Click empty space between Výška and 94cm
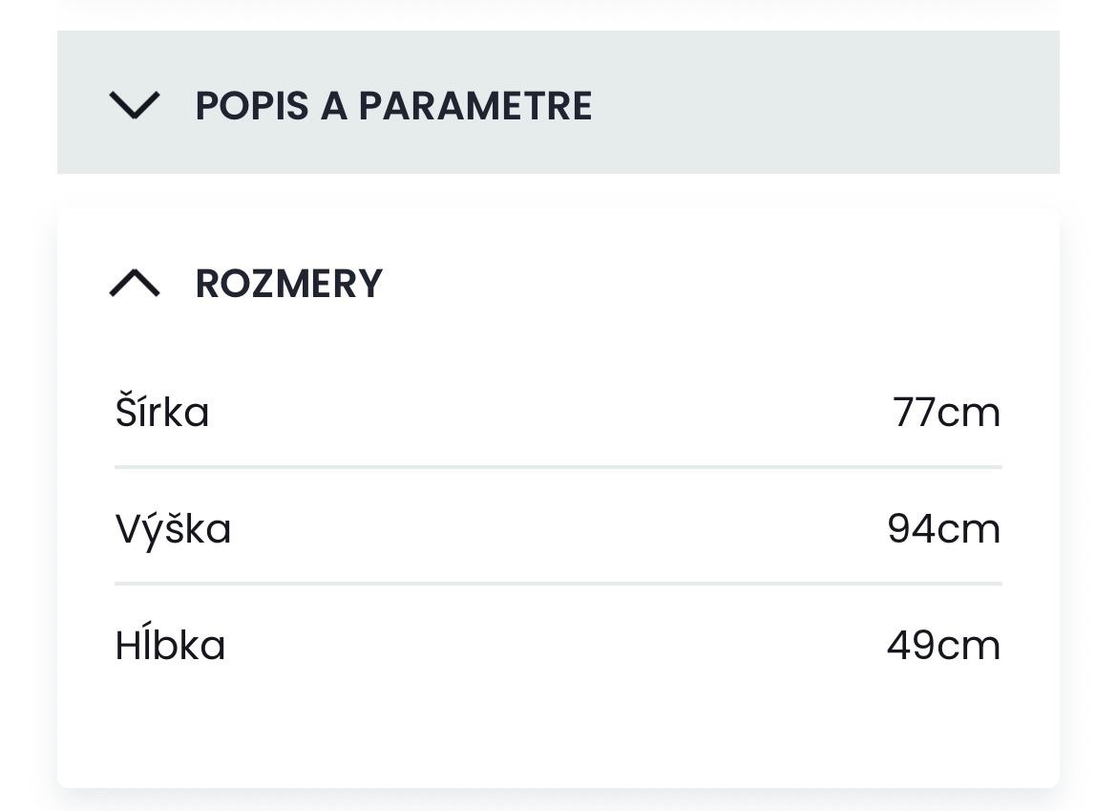Image resolution: width=1117 pixels, height=811 pixels. pyautogui.click(x=558, y=529)
